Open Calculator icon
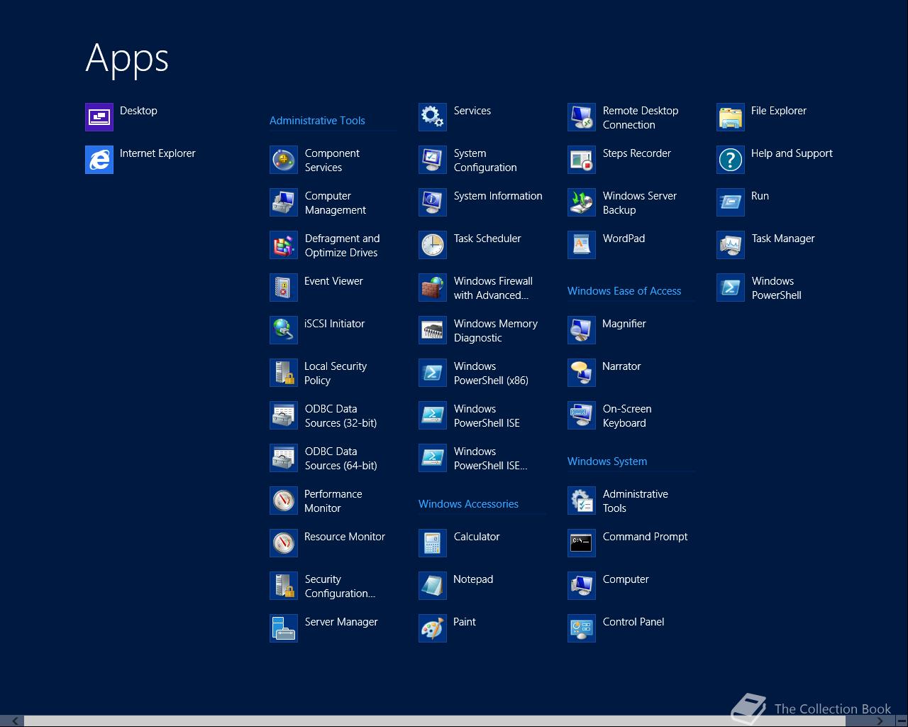The height and width of the screenshot is (727, 908). point(433,543)
